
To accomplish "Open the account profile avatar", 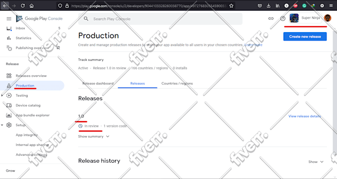I will click(x=328, y=18).
